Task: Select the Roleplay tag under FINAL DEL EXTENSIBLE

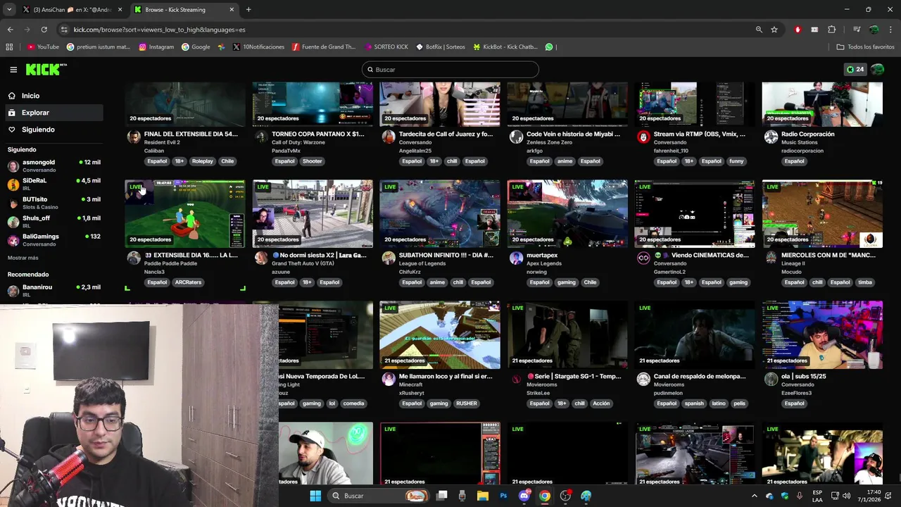Action: coord(202,161)
